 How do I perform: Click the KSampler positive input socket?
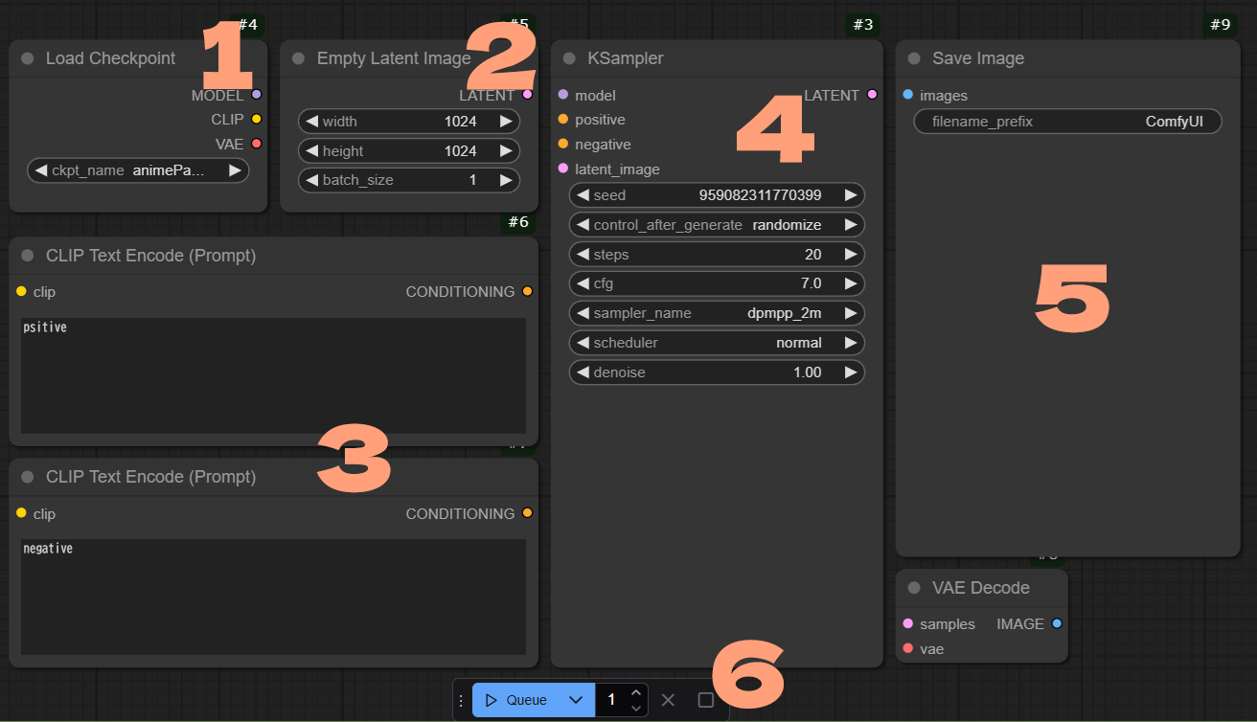pyautogui.click(x=562, y=120)
